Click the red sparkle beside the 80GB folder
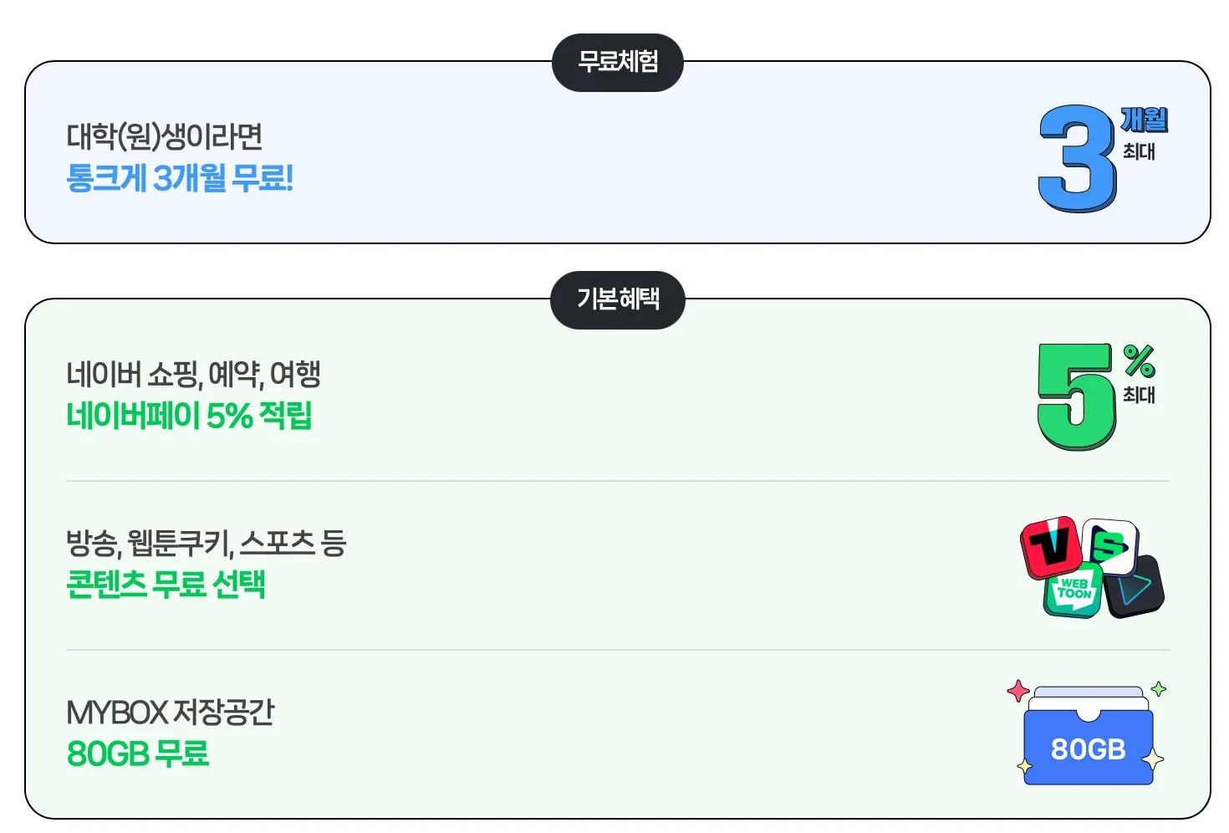 [x=1018, y=691]
